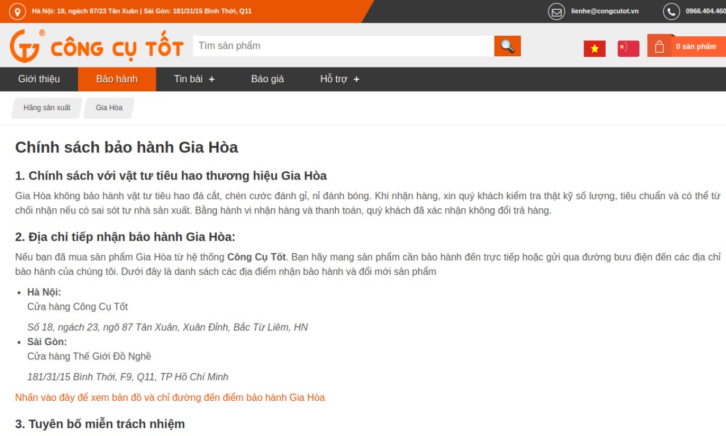Click the Hà Nội and Sài Gòn address text in top bar
This screenshot has height=436, width=726.
[142, 11]
